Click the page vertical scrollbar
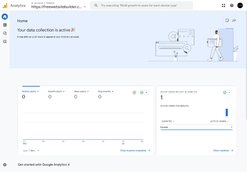This screenshot has width=247, height=172. coord(246,65)
